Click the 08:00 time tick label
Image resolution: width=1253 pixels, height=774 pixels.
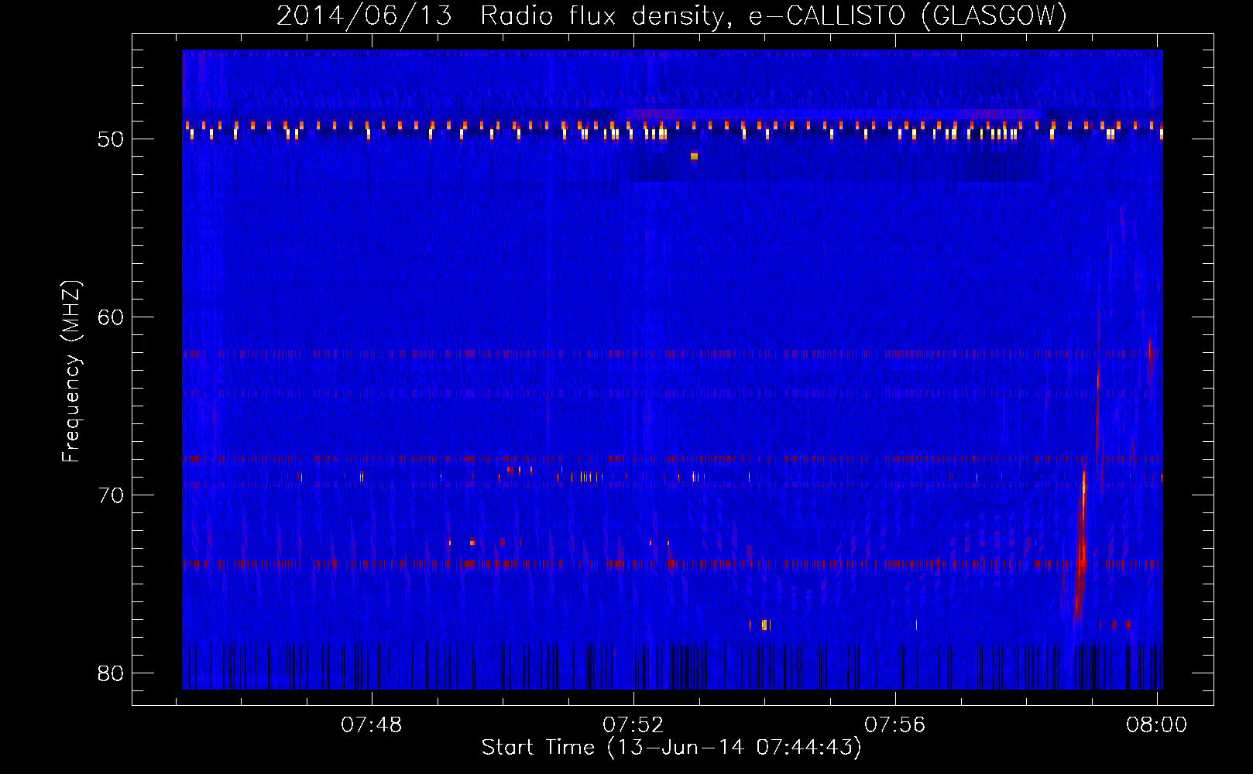coord(1157,725)
